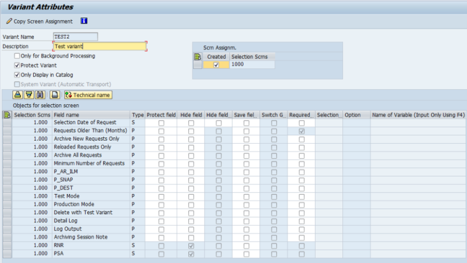This screenshot has height=263, width=467.
Task: Click 'Archiving Session Note' field name
Action: [81, 237]
